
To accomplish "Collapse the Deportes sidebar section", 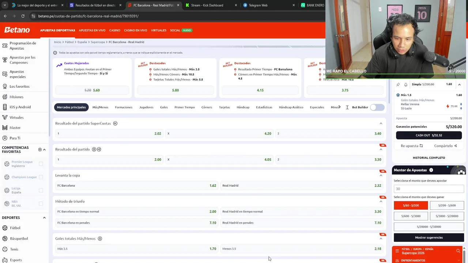I will pyautogui.click(x=44, y=218).
